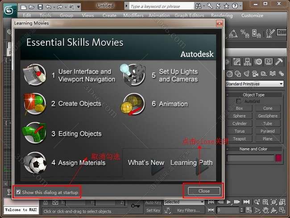Click the Play Animation button
This screenshot has width=290, height=218.
click(228, 202)
